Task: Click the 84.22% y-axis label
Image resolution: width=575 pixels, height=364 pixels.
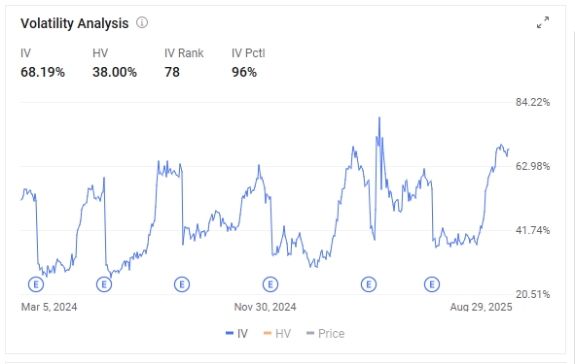Action: click(x=532, y=102)
